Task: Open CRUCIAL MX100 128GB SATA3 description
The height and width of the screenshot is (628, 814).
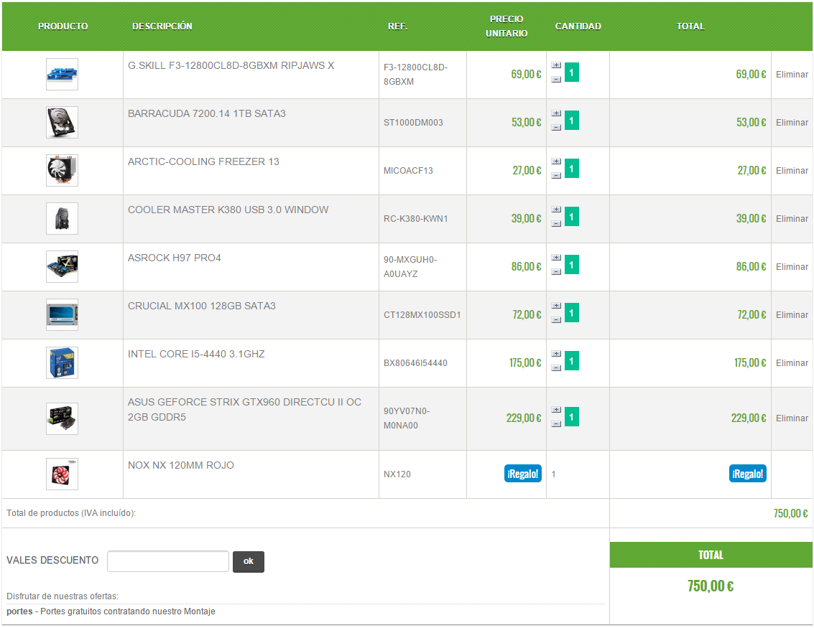Action: pyautogui.click(x=201, y=306)
